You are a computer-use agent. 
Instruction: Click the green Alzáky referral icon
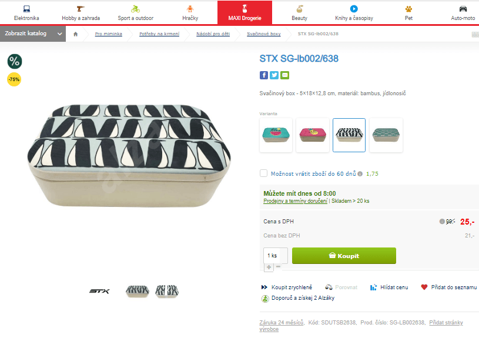pyautogui.click(x=264, y=298)
